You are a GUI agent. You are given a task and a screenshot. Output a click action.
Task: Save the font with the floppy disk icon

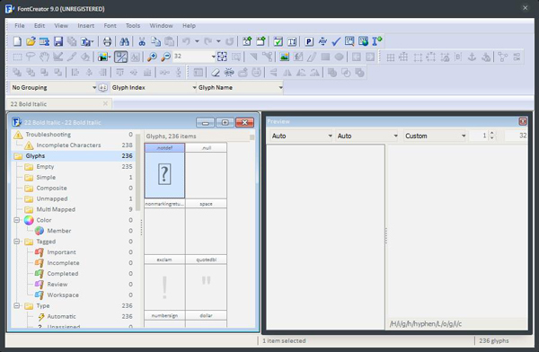click(x=58, y=41)
